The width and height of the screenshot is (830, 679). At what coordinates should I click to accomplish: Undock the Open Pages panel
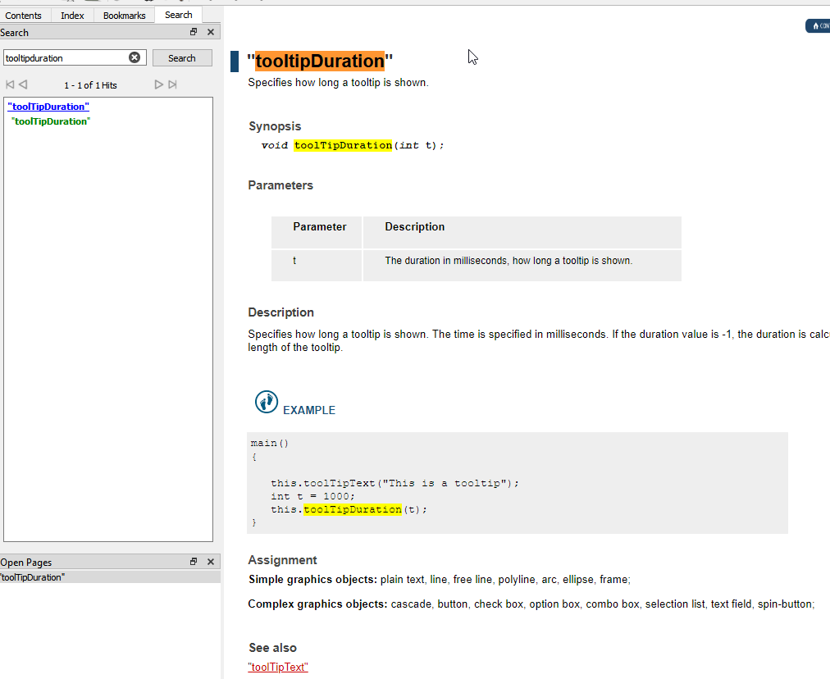pyautogui.click(x=194, y=562)
